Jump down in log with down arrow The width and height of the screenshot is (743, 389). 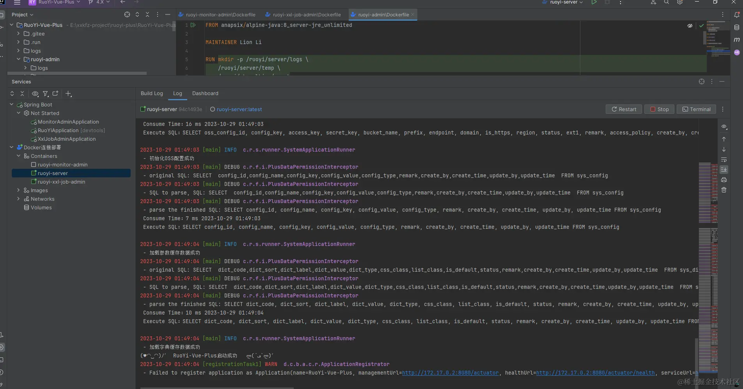724,149
